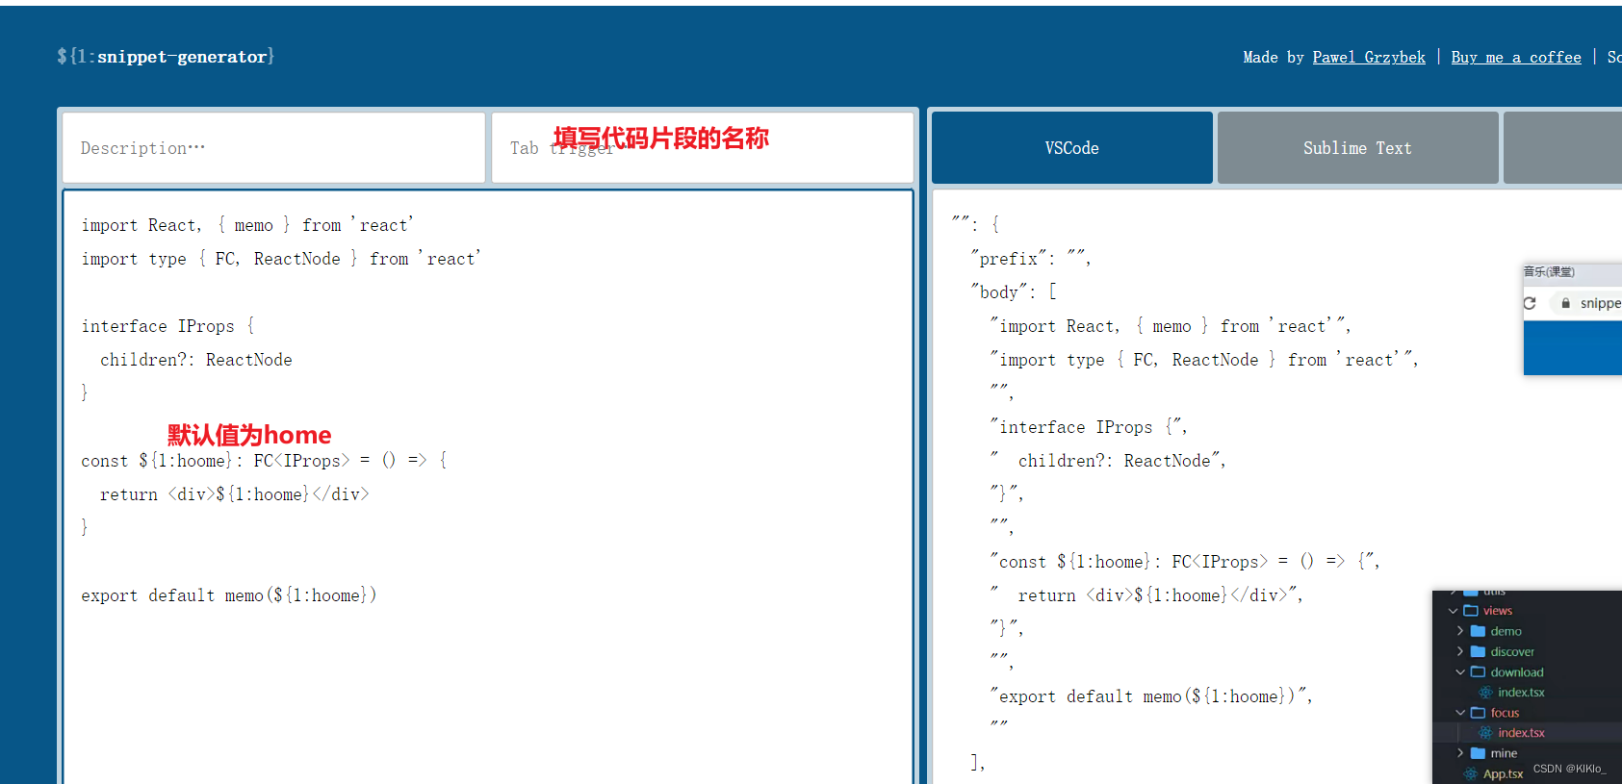This screenshot has width=1622, height=784.
Task: Click the mine folder icon in the file tree
Action: coord(1478,753)
